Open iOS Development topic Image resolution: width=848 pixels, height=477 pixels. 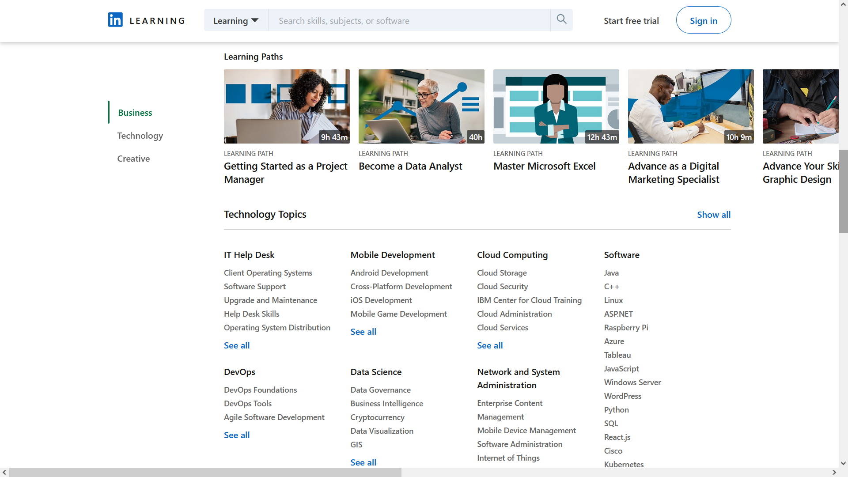point(381,300)
